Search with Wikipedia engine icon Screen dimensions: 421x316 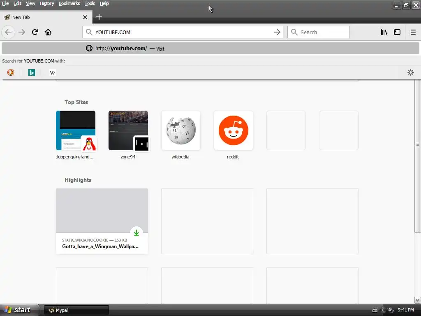point(53,72)
